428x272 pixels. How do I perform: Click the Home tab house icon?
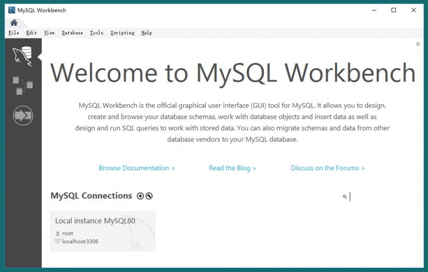[14, 22]
